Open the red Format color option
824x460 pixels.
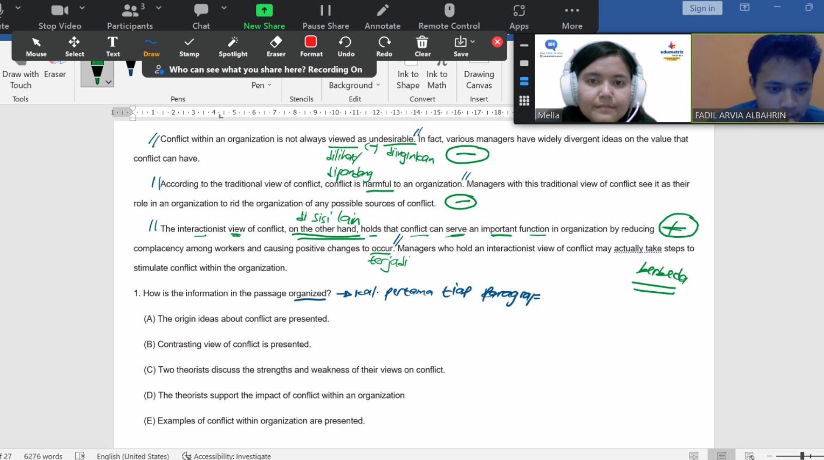311,46
